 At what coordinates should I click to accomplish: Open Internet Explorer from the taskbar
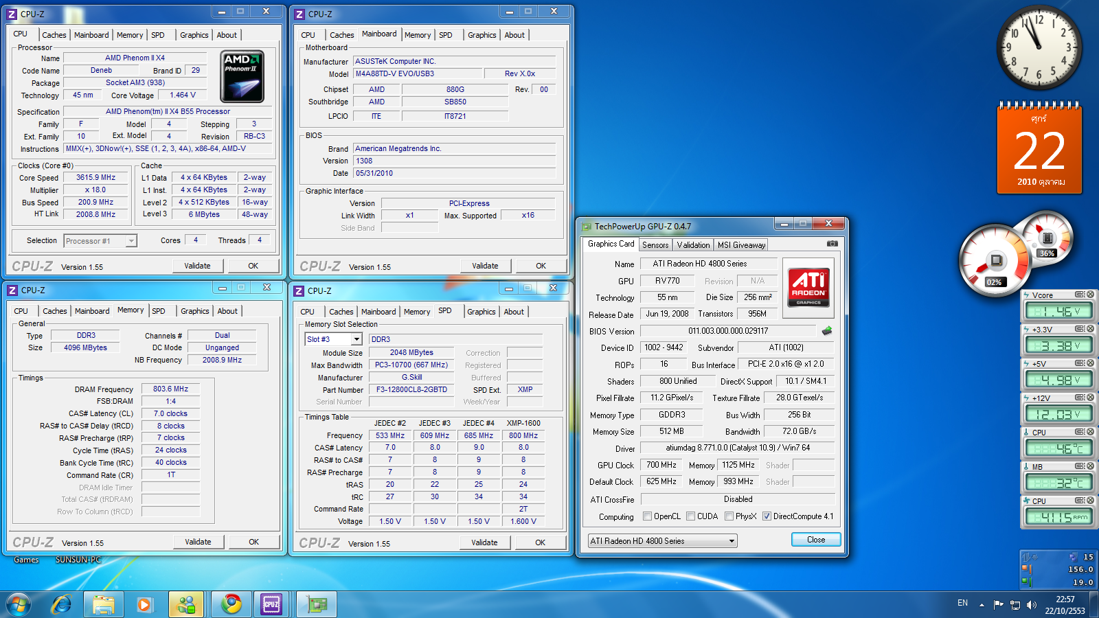(62, 604)
